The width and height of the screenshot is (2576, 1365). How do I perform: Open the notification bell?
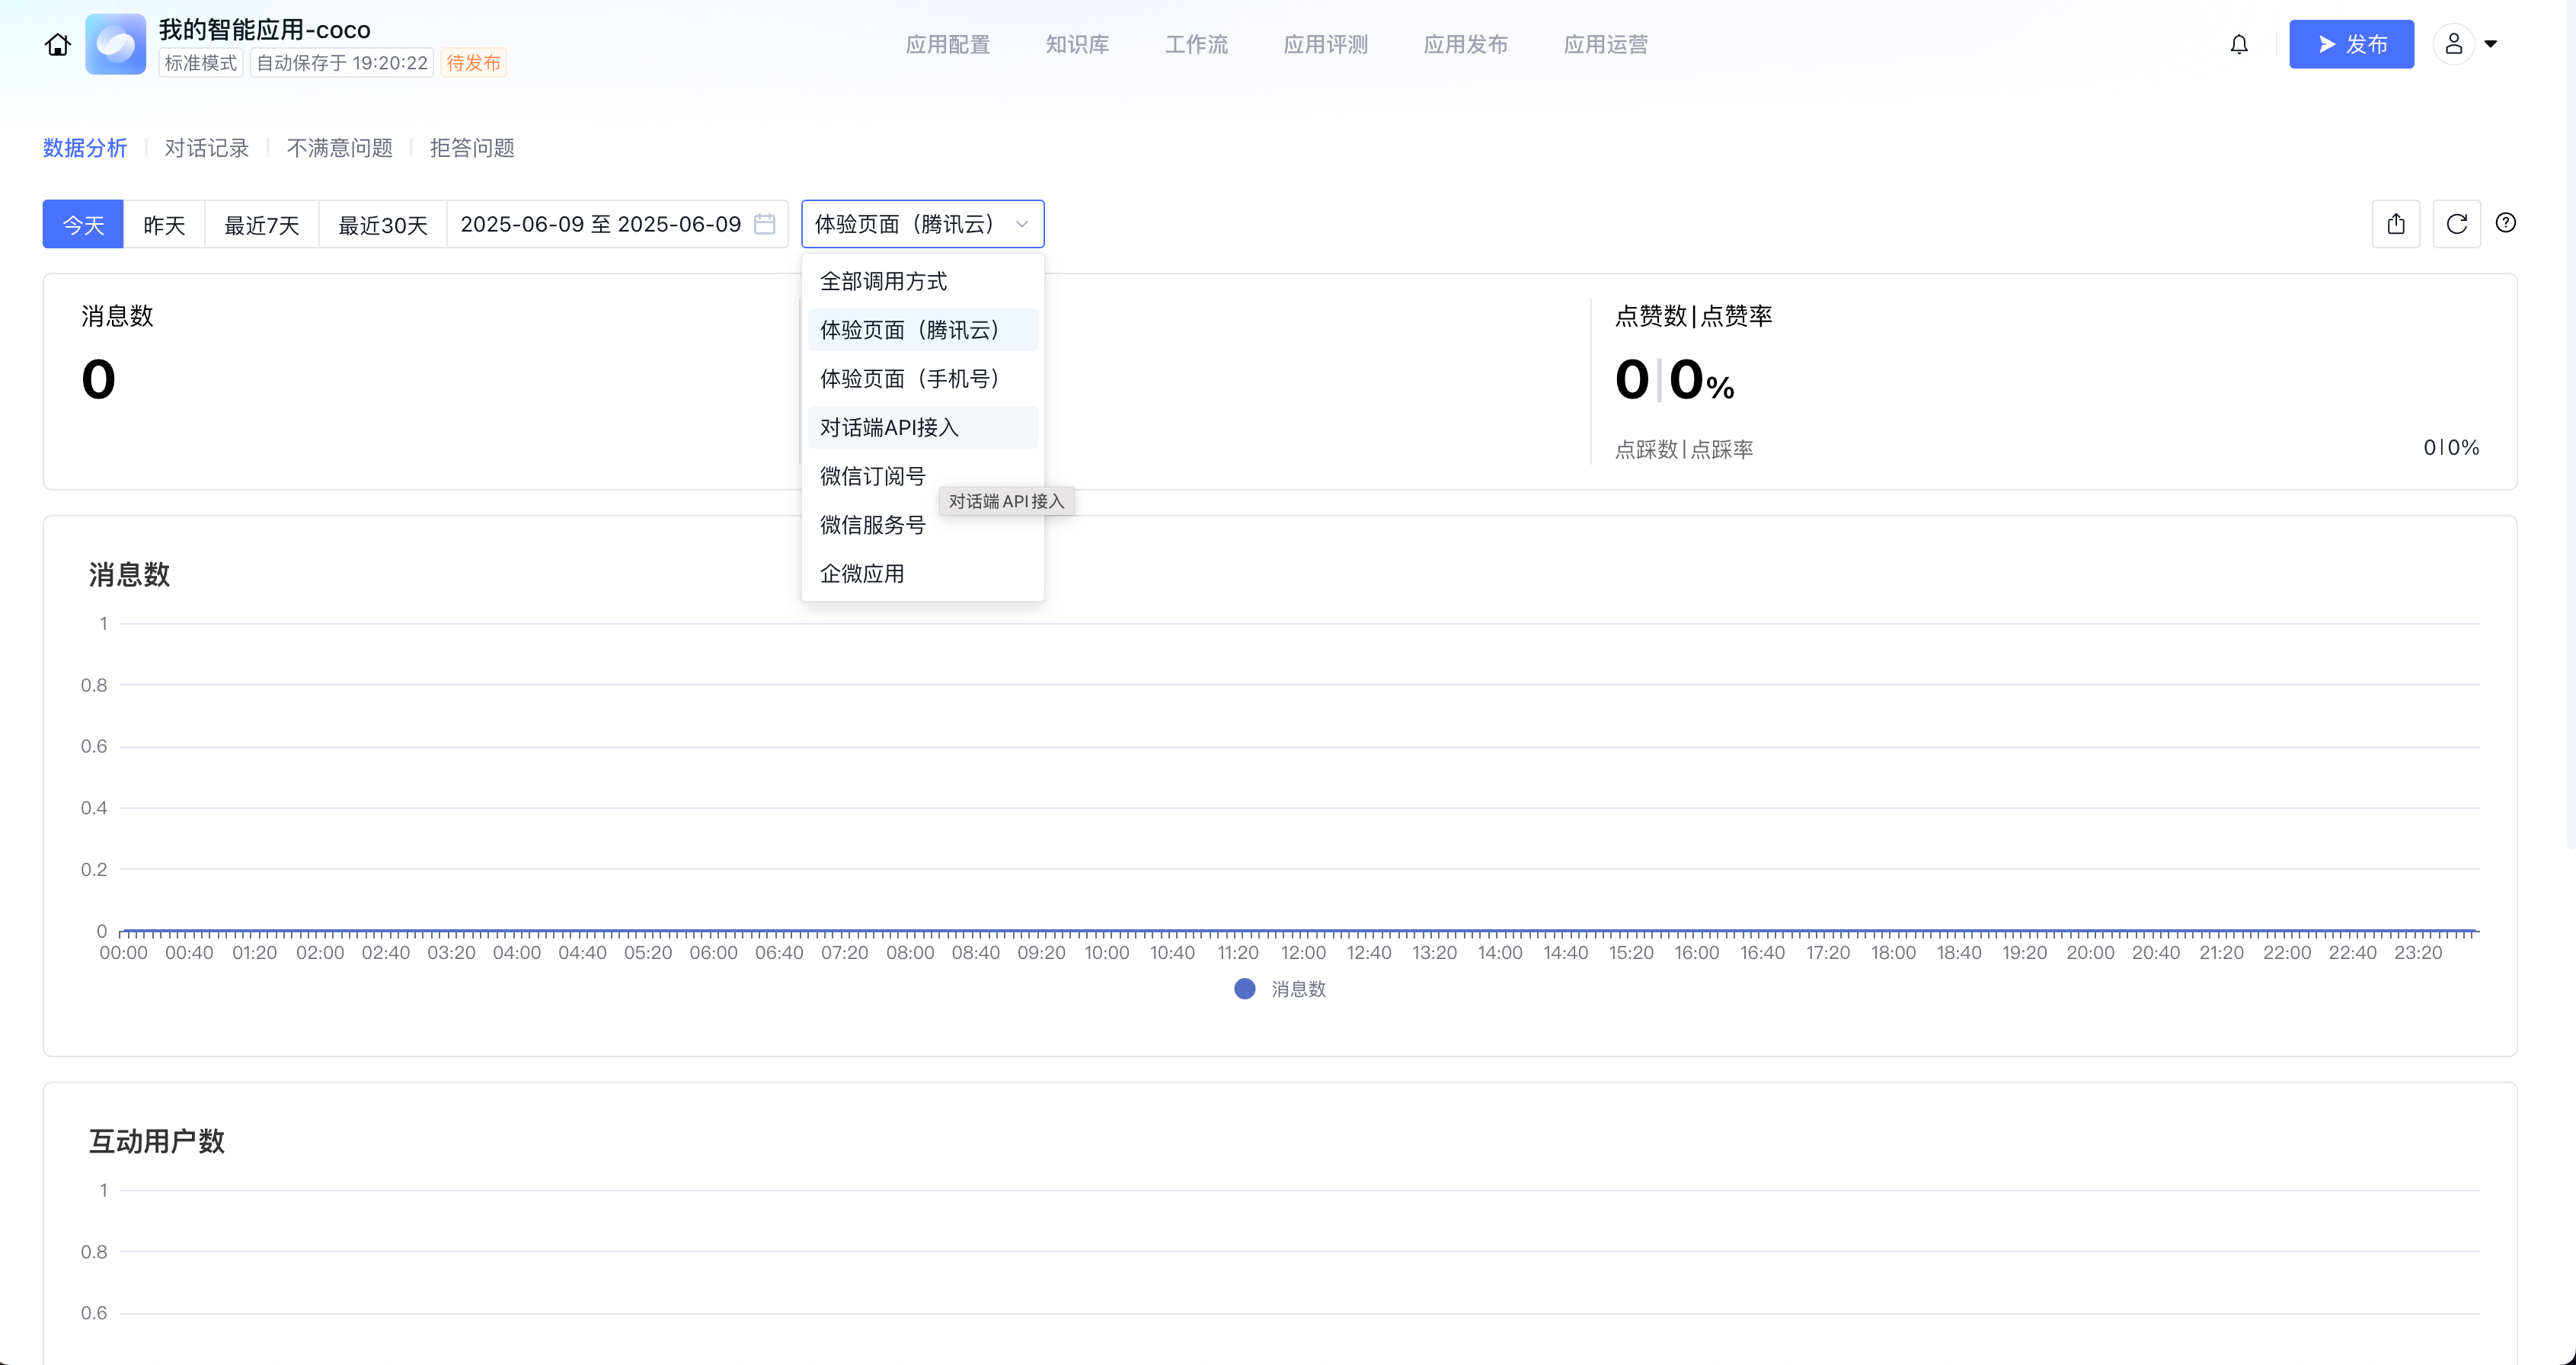2239,44
